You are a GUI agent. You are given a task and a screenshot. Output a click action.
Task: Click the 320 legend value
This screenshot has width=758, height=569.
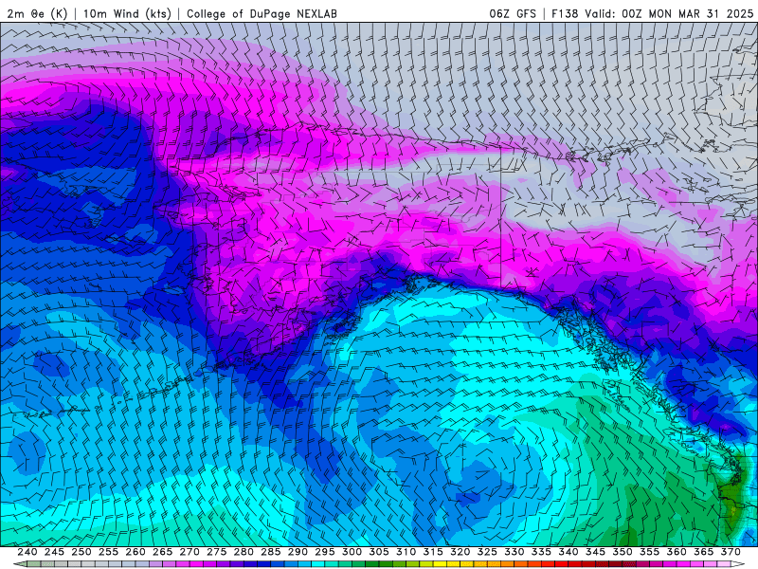[x=460, y=552]
